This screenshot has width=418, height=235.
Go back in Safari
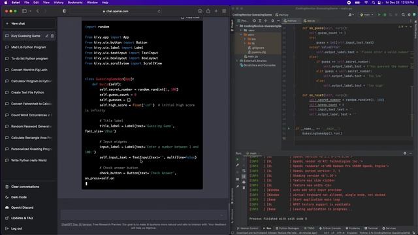[38, 11]
